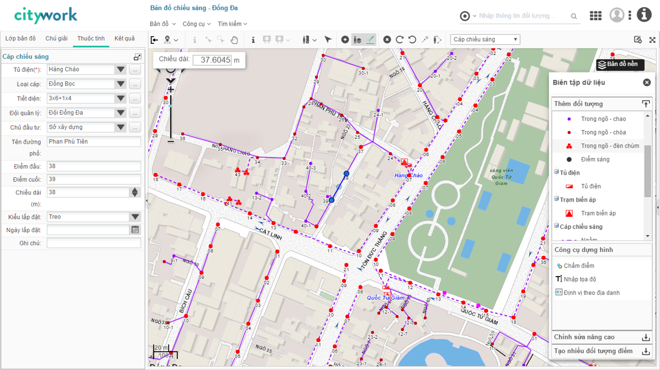
Task: Click the ellipsis button beside Tủ điện
Action: (x=135, y=70)
